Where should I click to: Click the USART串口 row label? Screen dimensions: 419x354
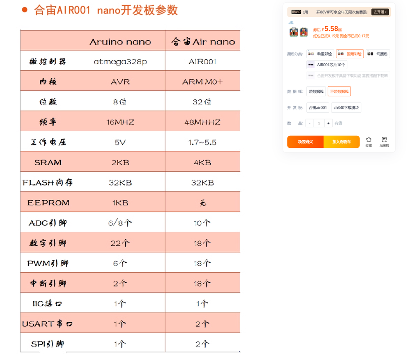47,324
